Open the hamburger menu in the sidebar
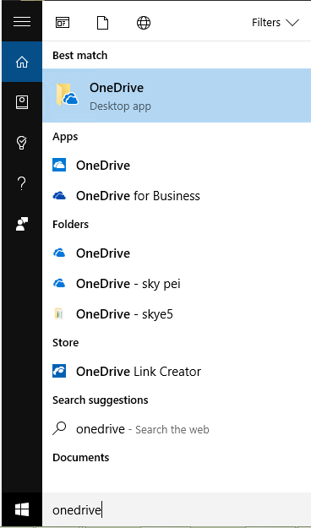Screen dimensions: 311x528 click(22, 22)
